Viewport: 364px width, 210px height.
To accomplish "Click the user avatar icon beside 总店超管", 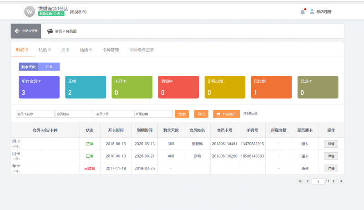I will pyautogui.click(x=312, y=12).
